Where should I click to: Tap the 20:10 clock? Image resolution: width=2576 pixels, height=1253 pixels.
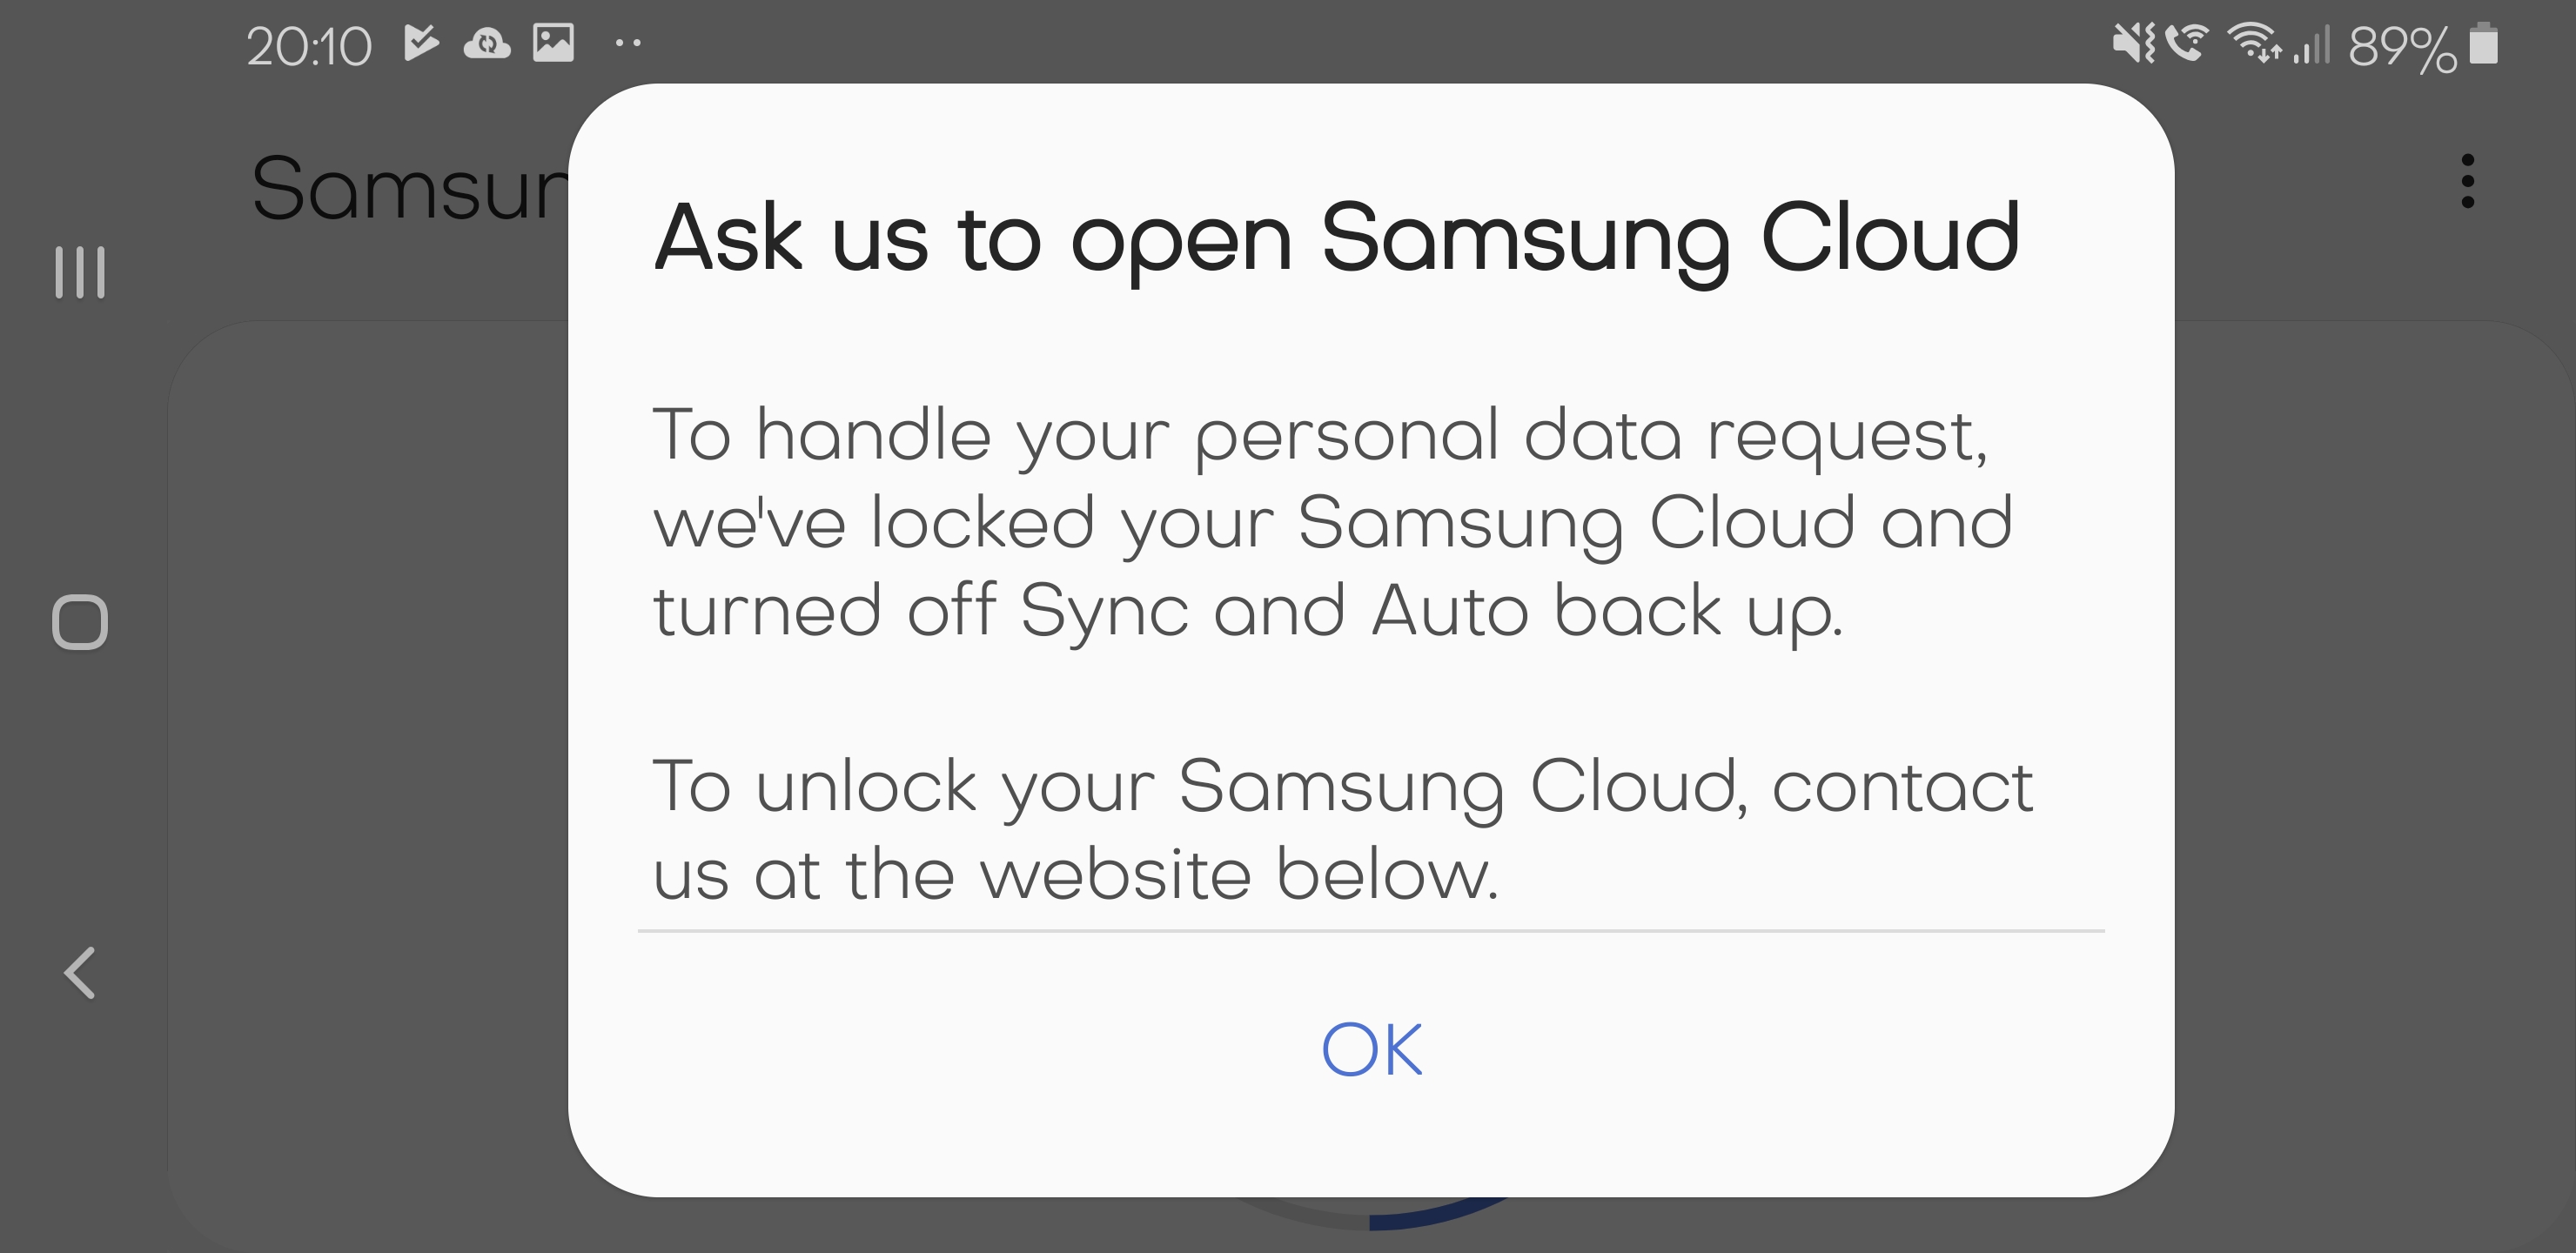tap(309, 46)
